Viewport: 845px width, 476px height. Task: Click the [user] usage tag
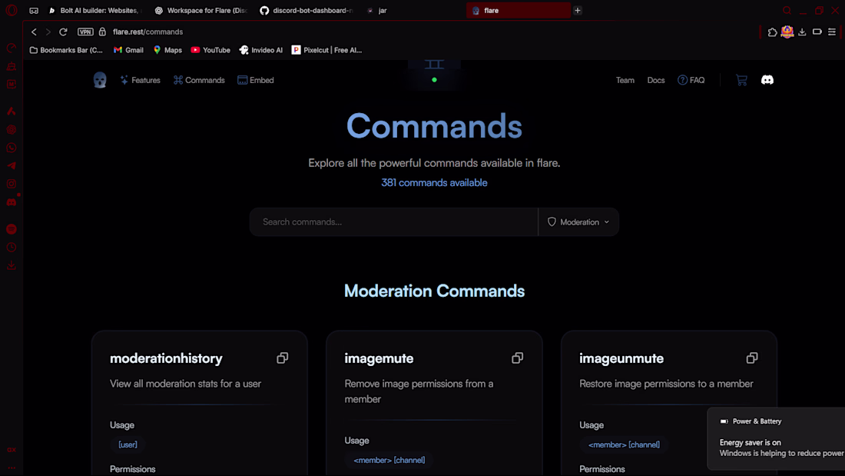[128, 444]
